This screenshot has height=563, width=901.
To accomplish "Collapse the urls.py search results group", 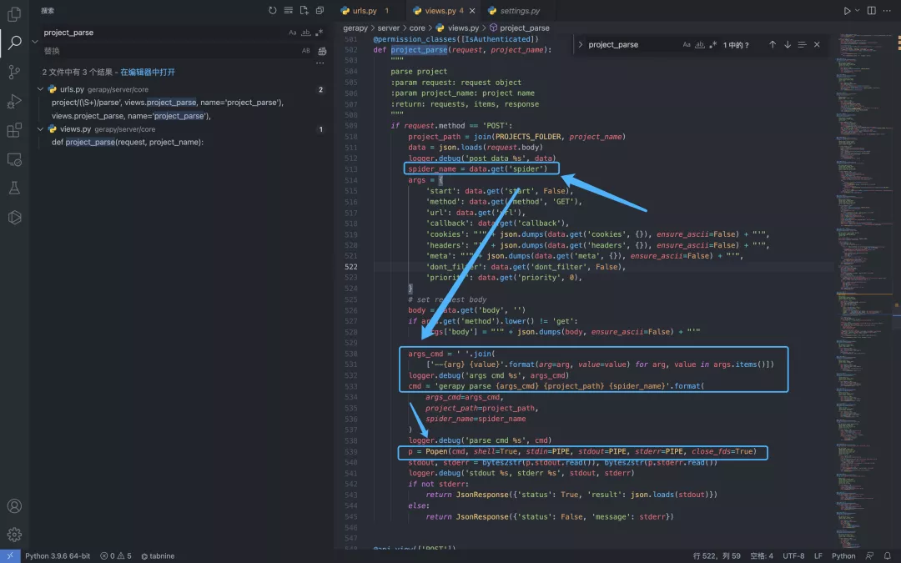I will [40, 89].
